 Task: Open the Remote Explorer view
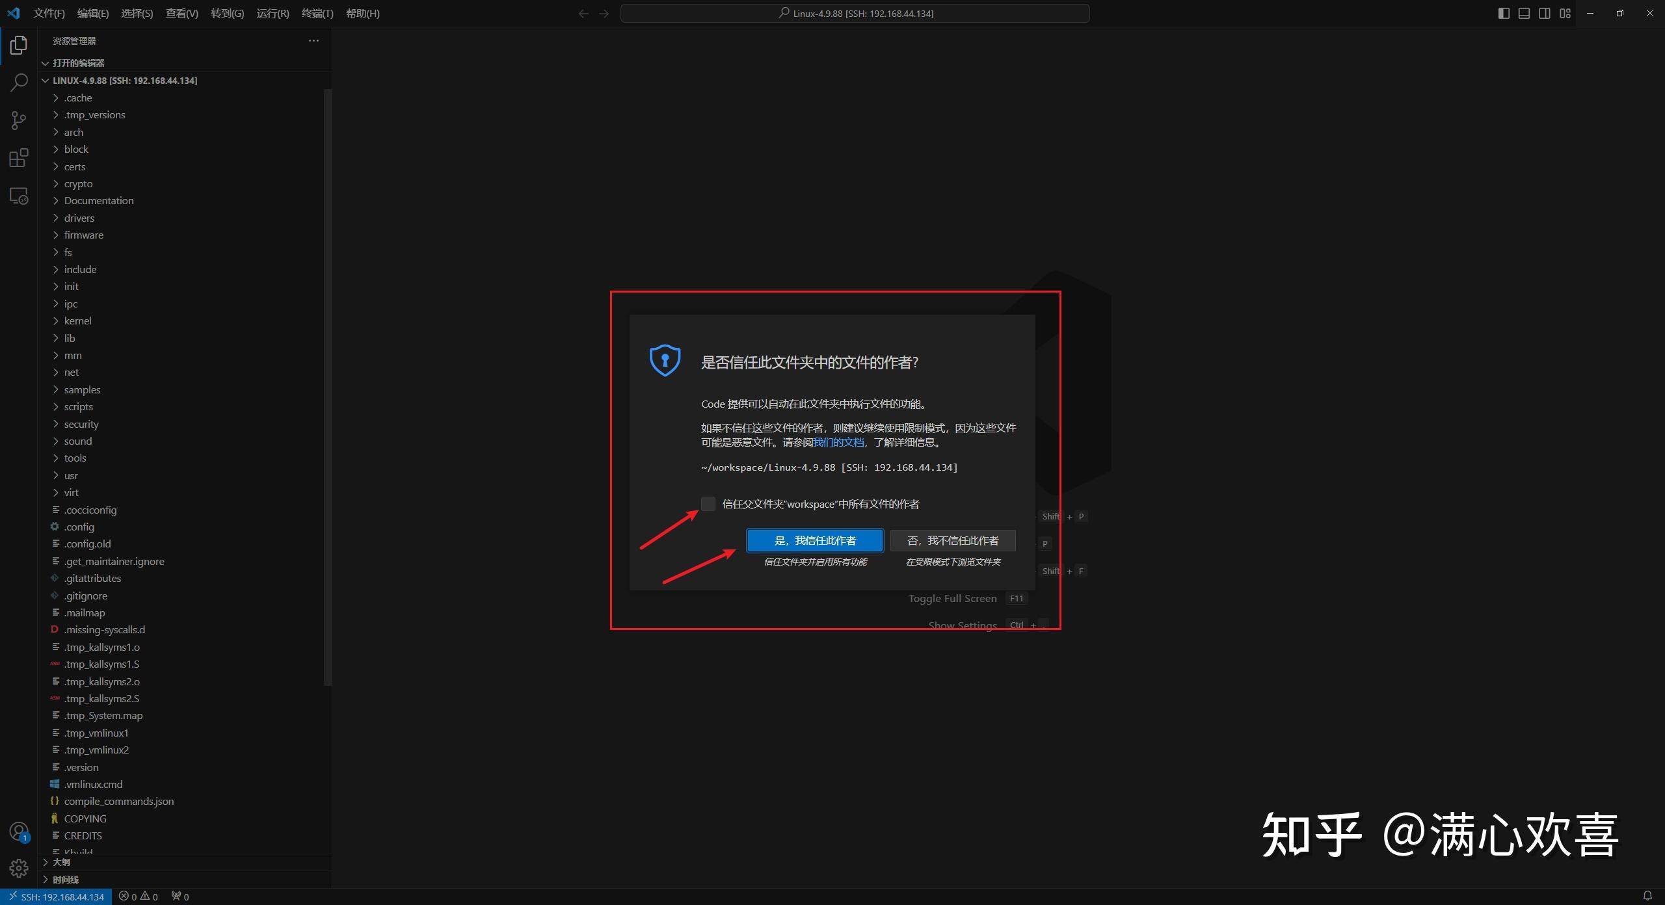pos(18,195)
